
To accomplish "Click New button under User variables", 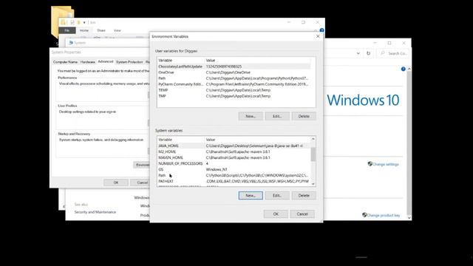I will [251, 116].
